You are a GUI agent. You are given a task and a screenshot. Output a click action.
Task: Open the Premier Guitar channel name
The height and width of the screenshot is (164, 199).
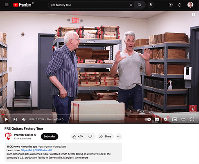pyautogui.click(x=23, y=135)
